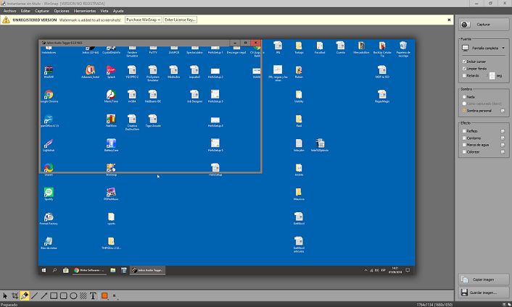The image size is (512, 307).
Task: Open the Colorear settings button
Action: tap(503, 152)
